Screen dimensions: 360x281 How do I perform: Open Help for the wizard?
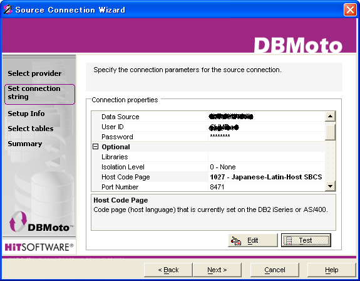click(x=331, y=270)
